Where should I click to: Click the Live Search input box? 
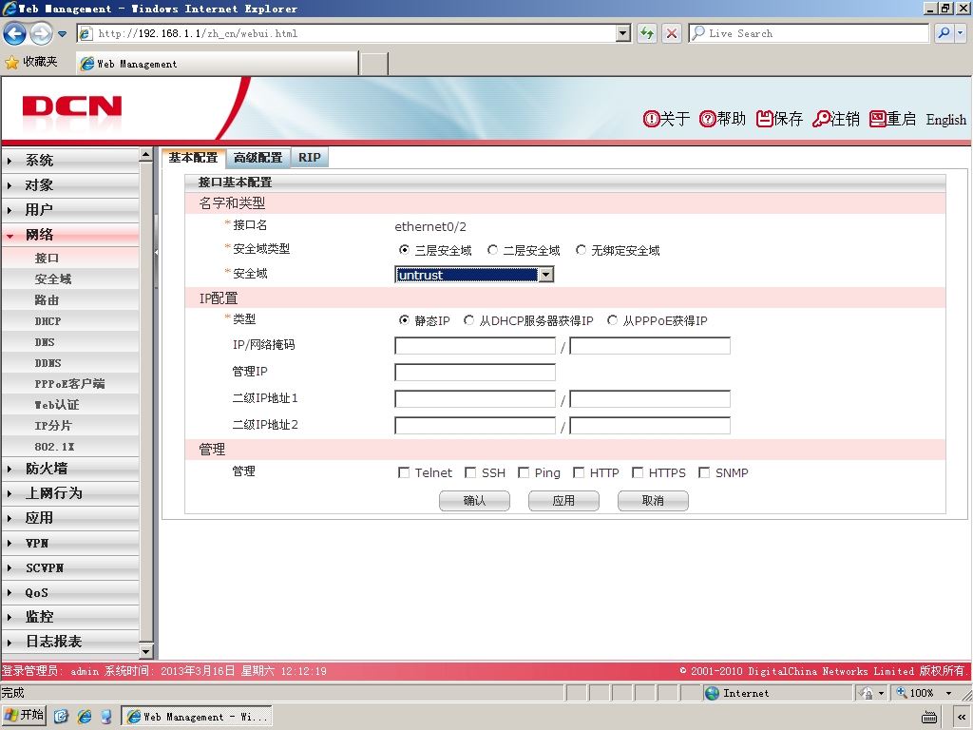tap(810, 33)
